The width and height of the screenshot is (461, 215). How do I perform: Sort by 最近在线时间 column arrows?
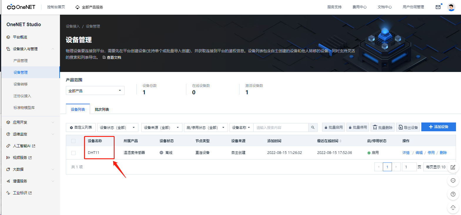(x=341, y=141)
